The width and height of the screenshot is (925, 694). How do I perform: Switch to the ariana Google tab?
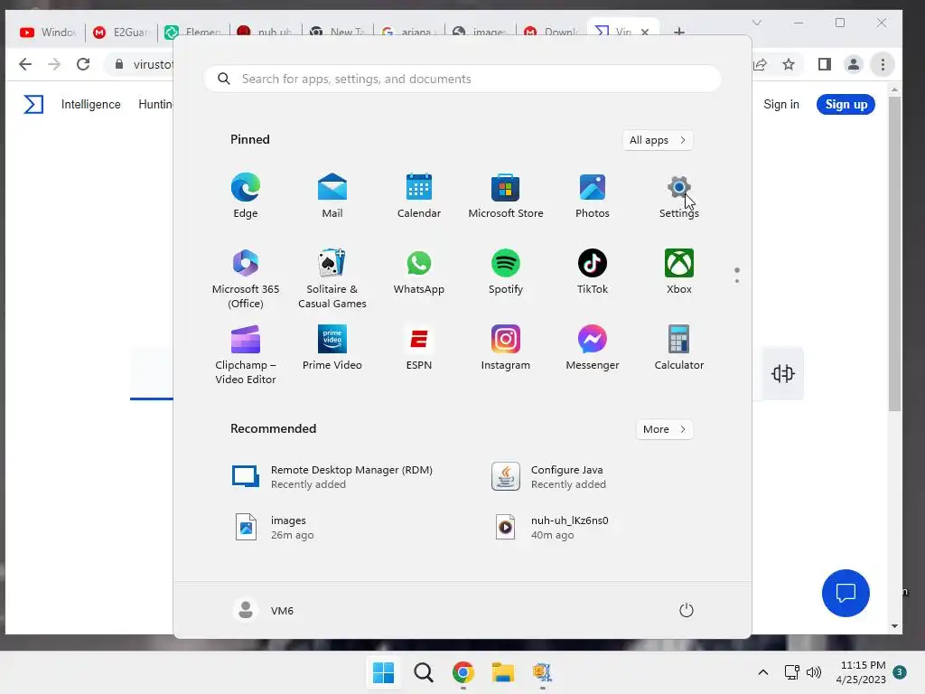pos(409,32)
